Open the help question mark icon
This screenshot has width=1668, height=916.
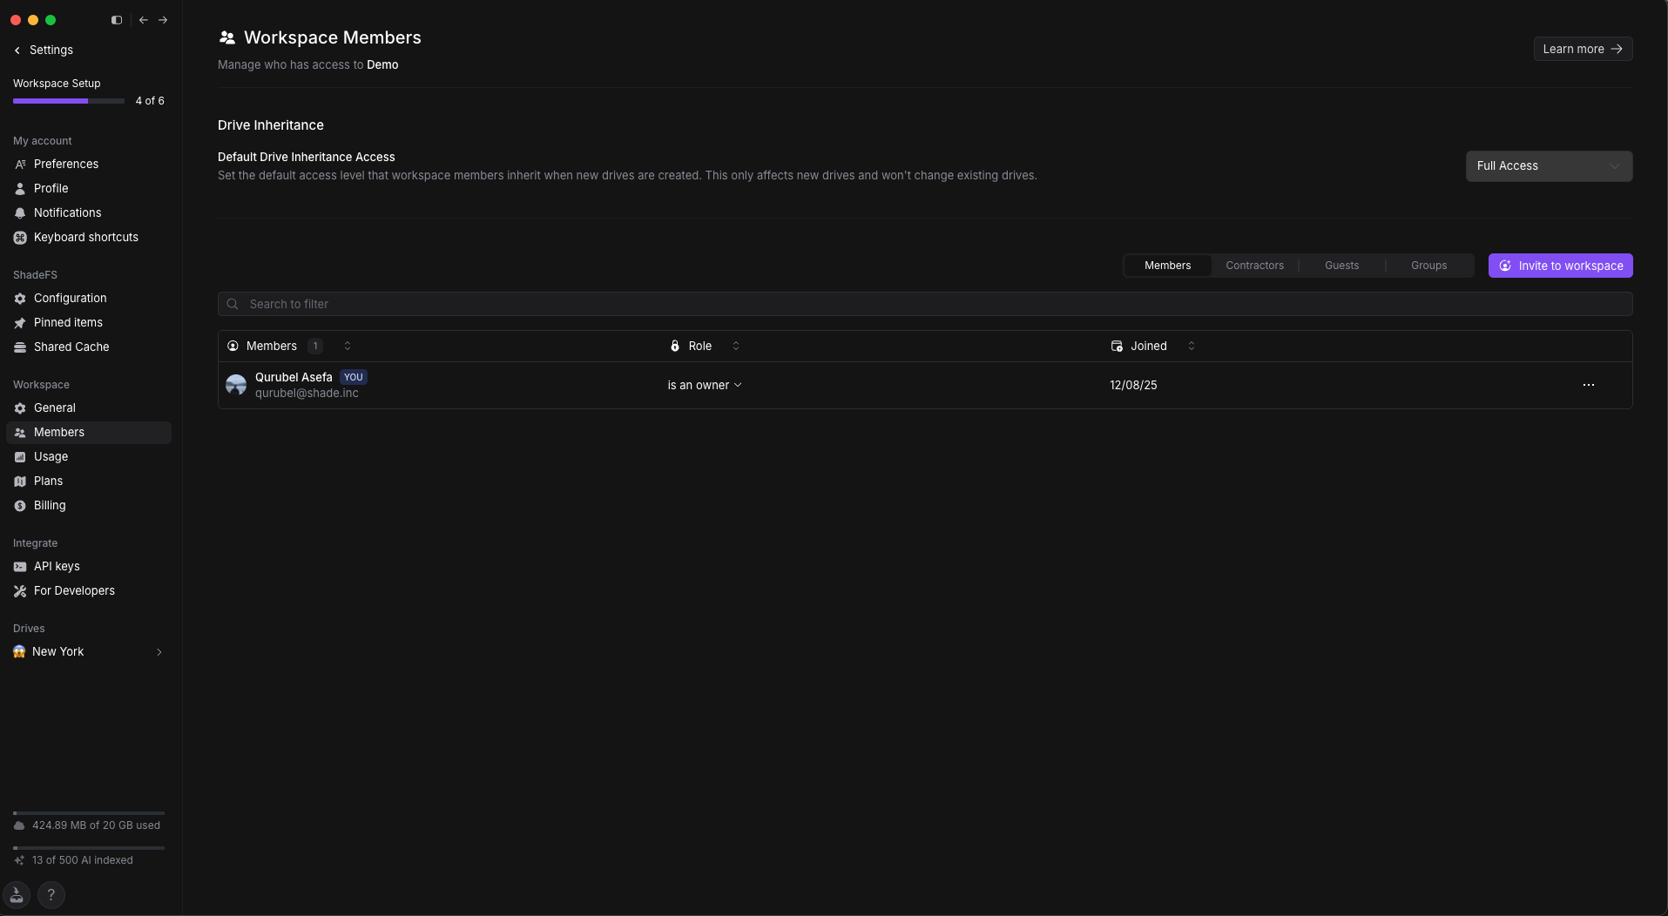click(x=51, y=894)
